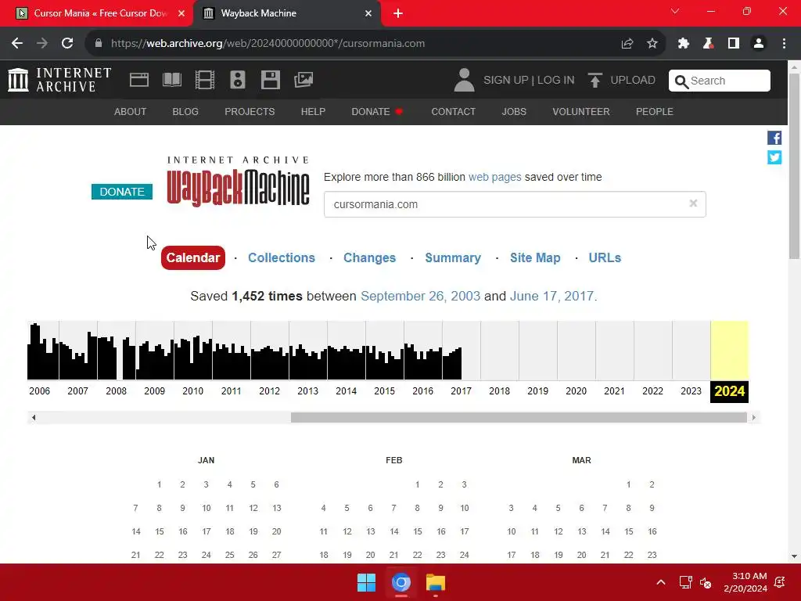Open a new browser tab

pyautogui.click(x=398, y=13)
